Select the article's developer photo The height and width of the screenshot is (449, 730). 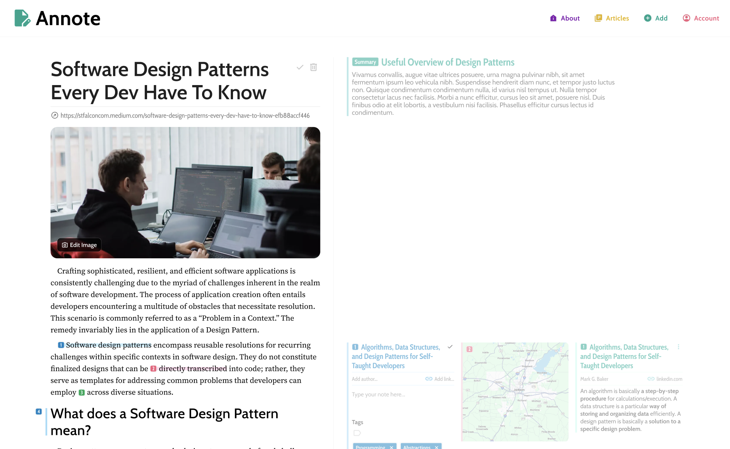pos(185,193)
